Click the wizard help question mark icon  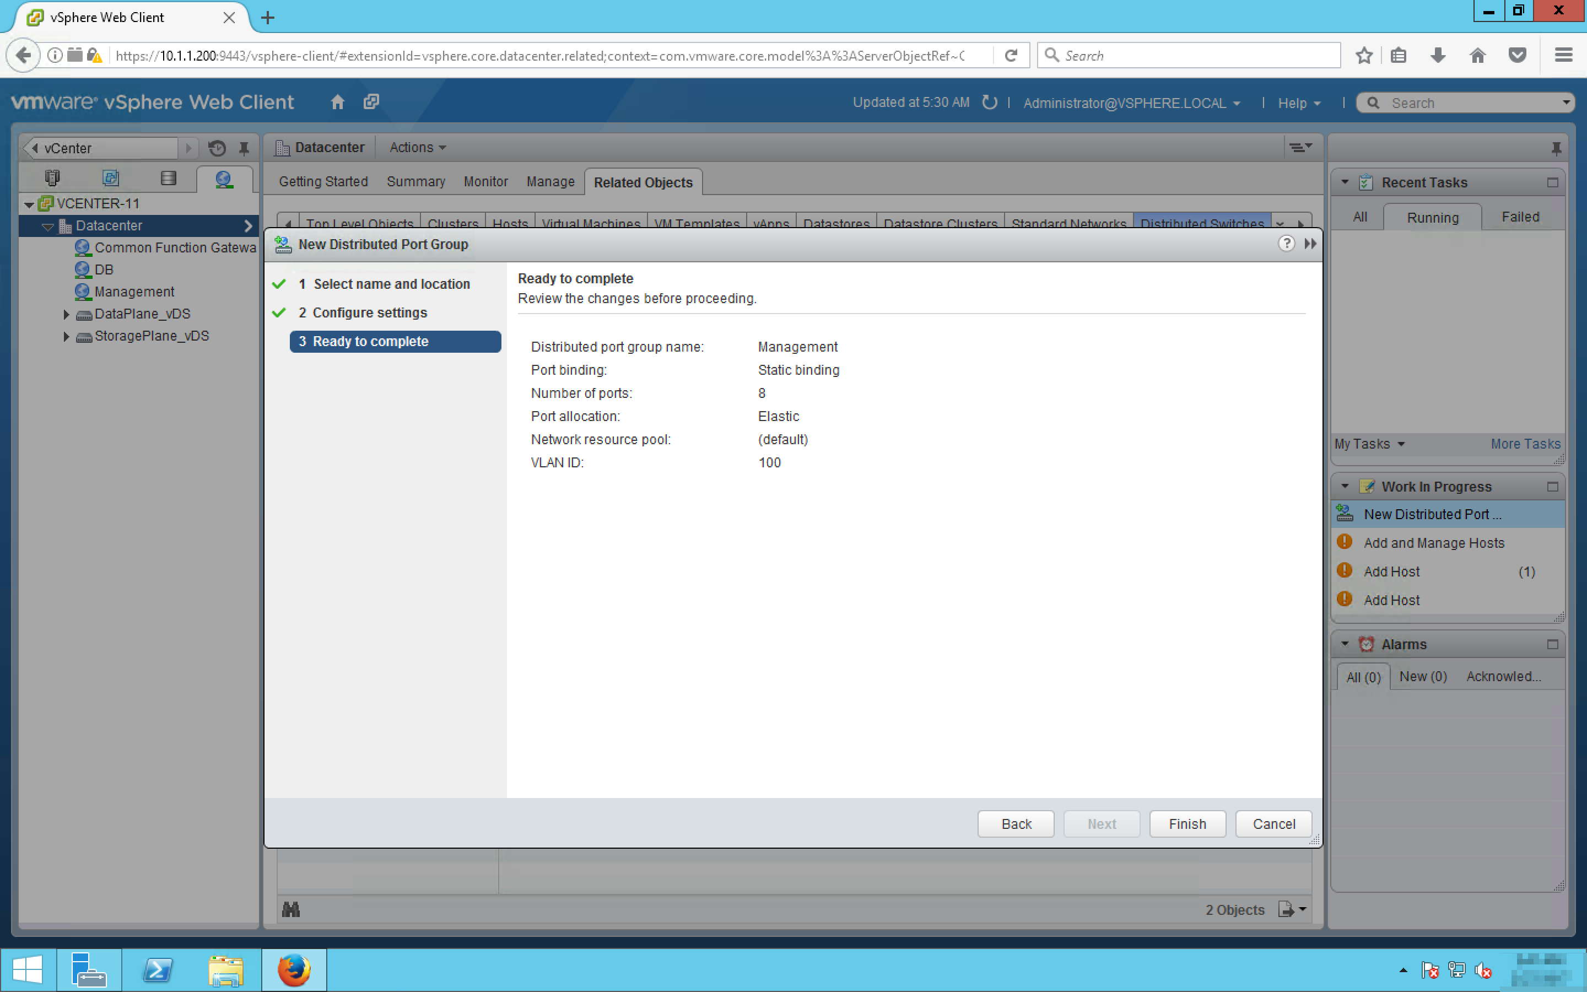click(x=1286, y=244)
